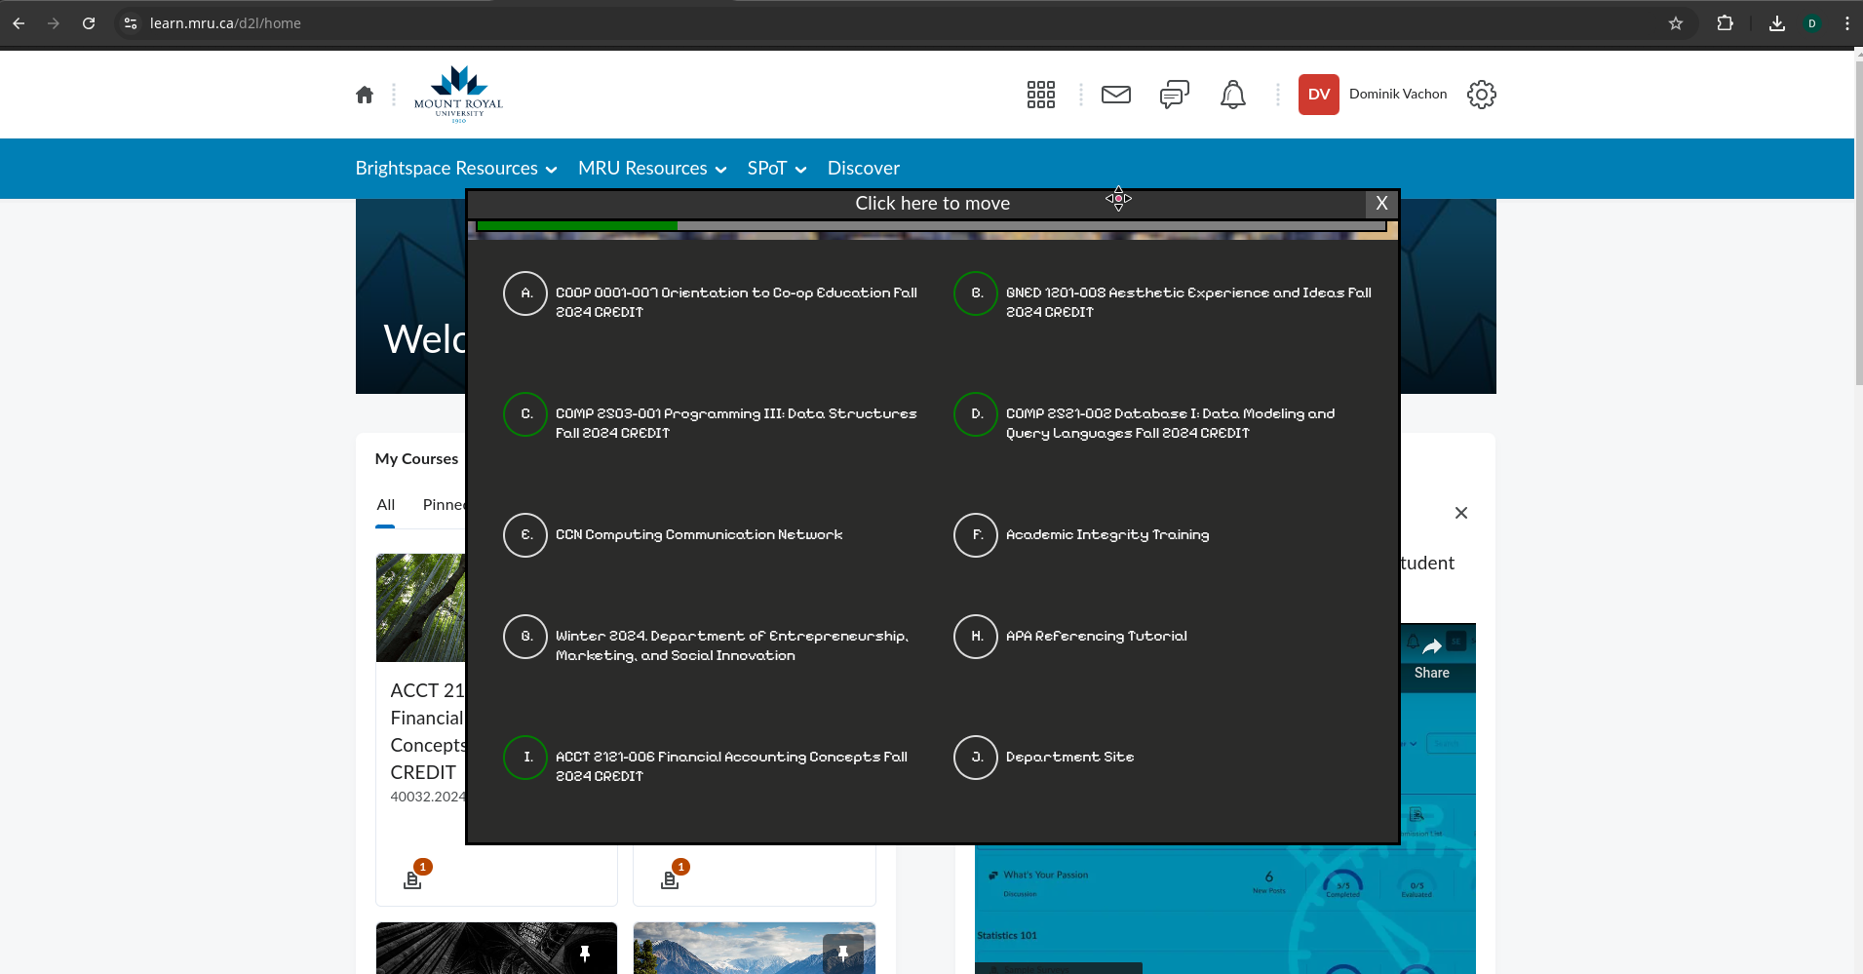Open the bamboo forest course thumbnail

point(421,608)
